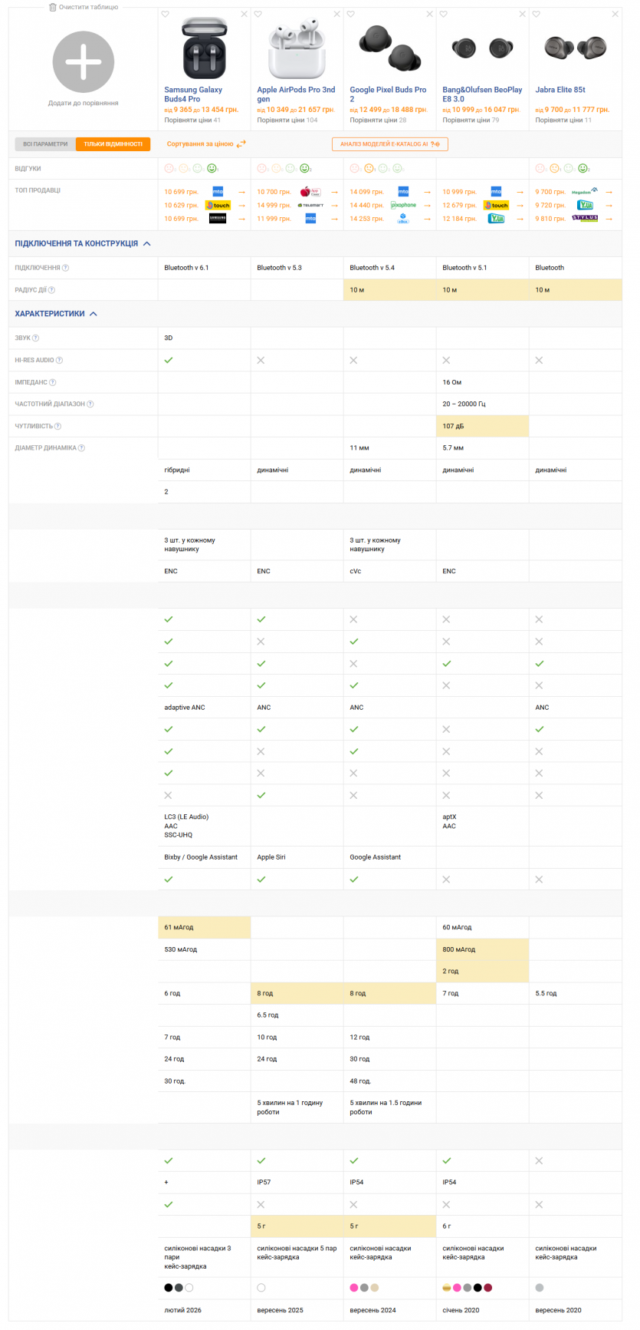Collapse Підключення та конструкція section
The width and height of the screenshot is (640, 1330).
click(x=147, y=243)
